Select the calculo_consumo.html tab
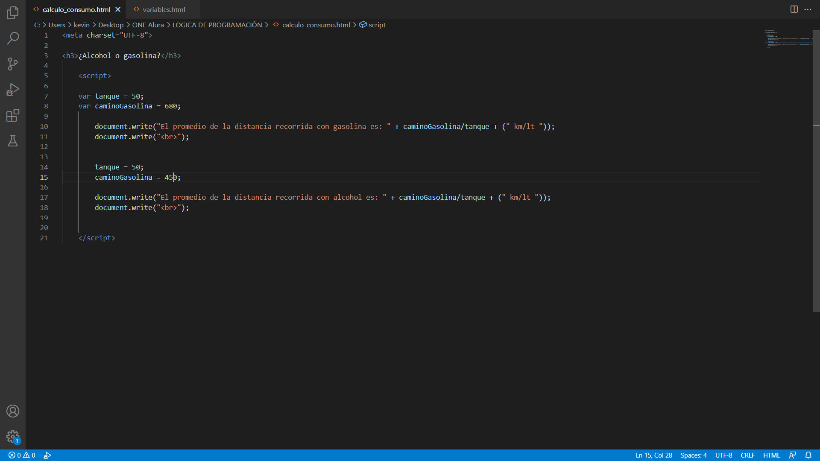Image resolution: width=820 pixels, height=461 pixels. coord(76,9)
